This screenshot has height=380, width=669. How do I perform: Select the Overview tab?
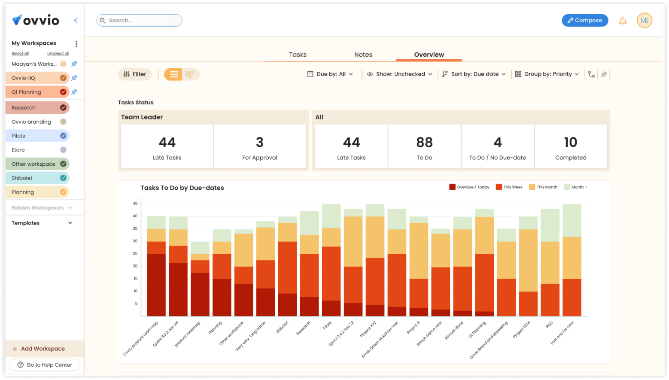[429, 55]
